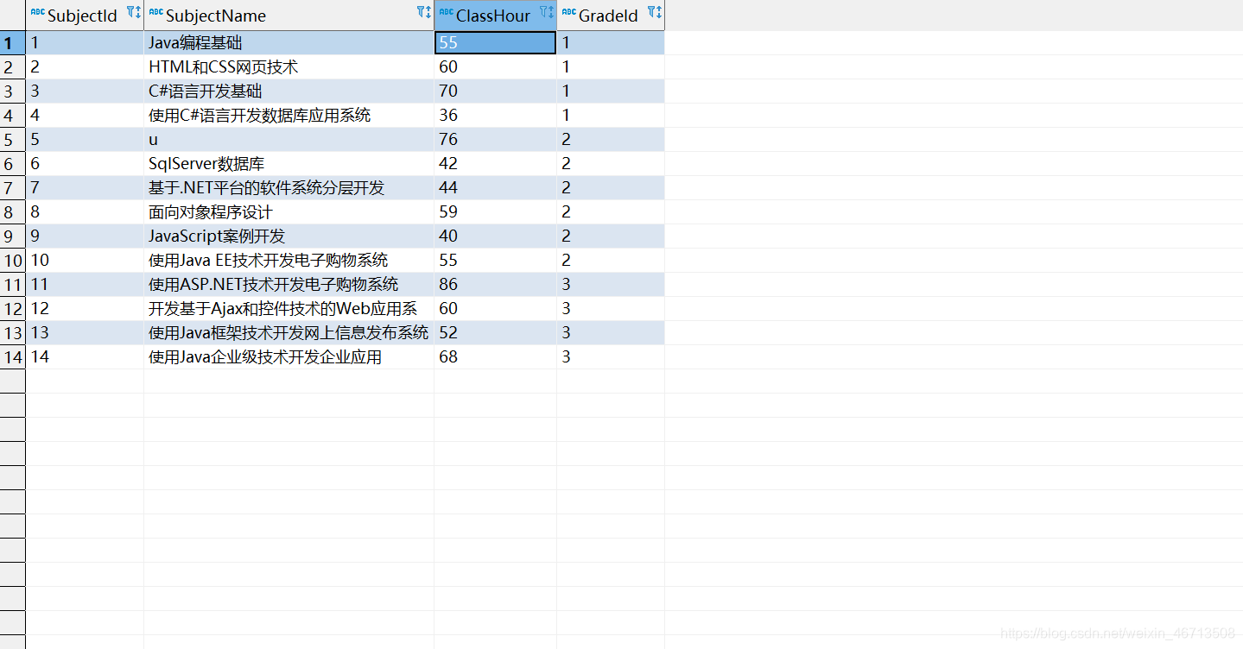Select row number 1 header
This screenshot has width=1243, height=649.
12,42
